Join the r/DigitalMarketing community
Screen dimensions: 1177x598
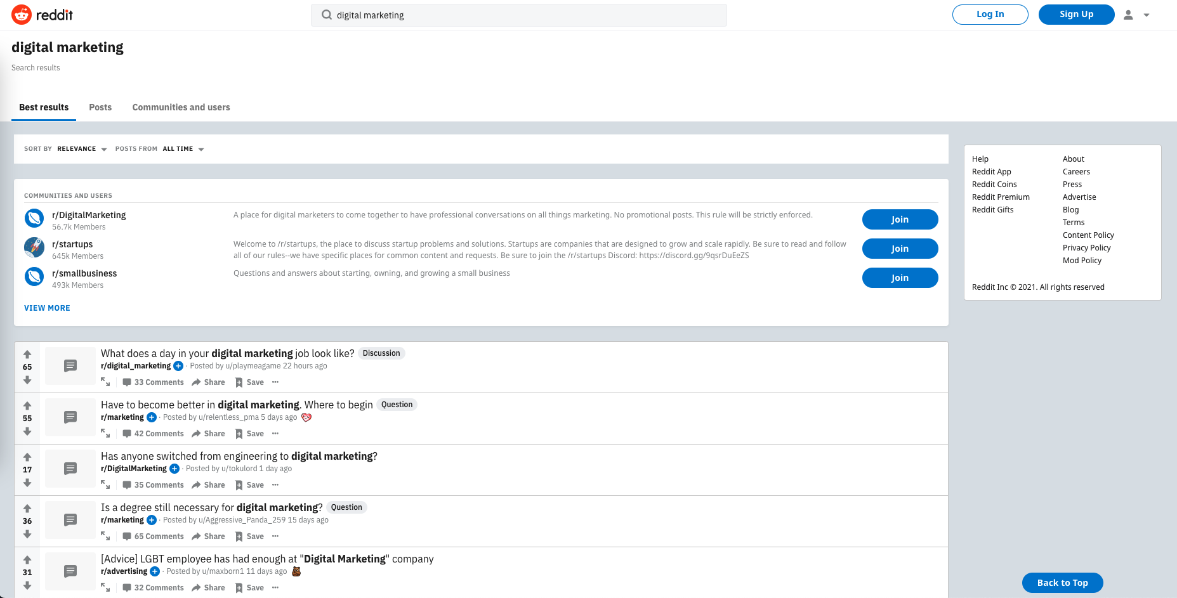coord(900,219)
